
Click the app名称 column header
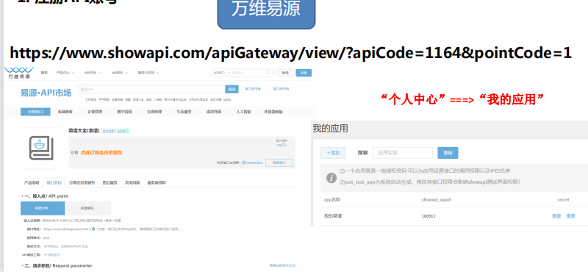(332, 200)
